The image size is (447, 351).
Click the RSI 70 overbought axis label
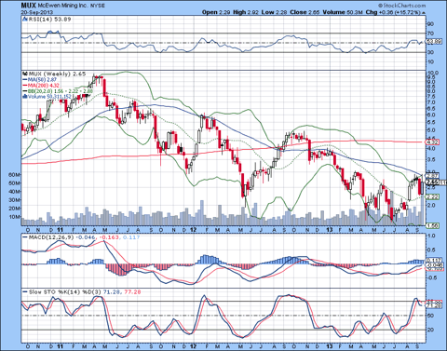coord(430,34)
